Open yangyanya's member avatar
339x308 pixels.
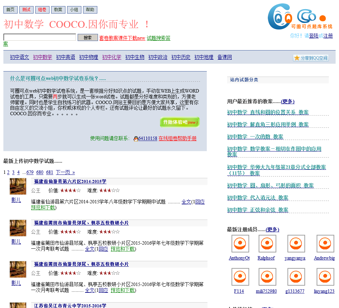[296, 244]
